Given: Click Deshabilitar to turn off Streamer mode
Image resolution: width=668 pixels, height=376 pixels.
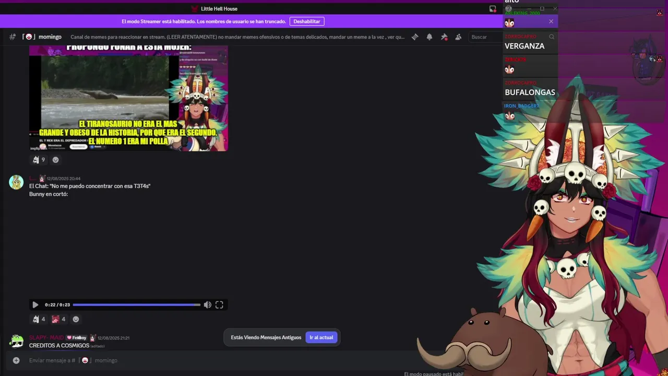Looking at the screenshot, I should coord(307,21).
